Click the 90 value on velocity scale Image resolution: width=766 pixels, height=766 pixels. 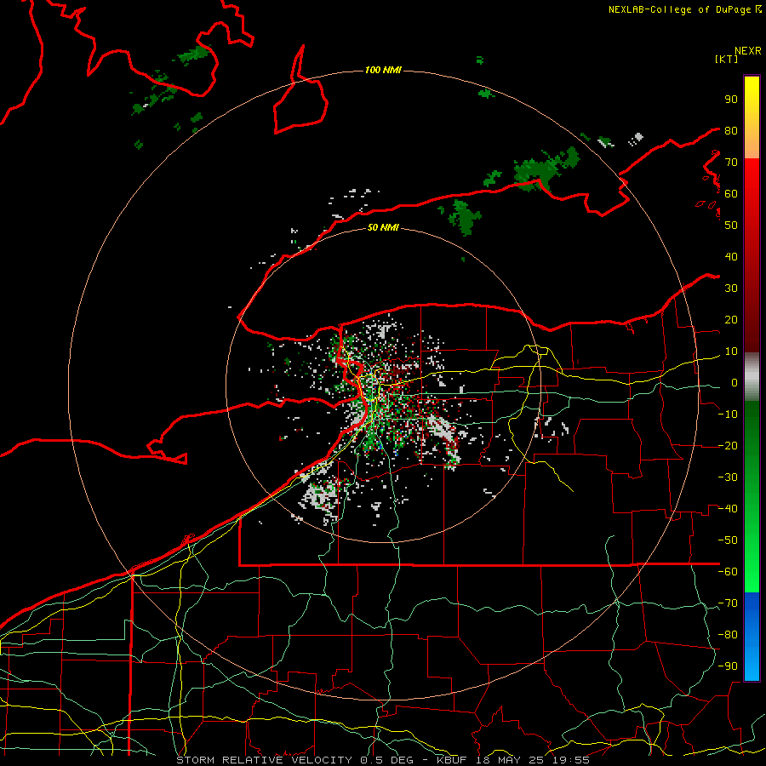pos(731,100)
